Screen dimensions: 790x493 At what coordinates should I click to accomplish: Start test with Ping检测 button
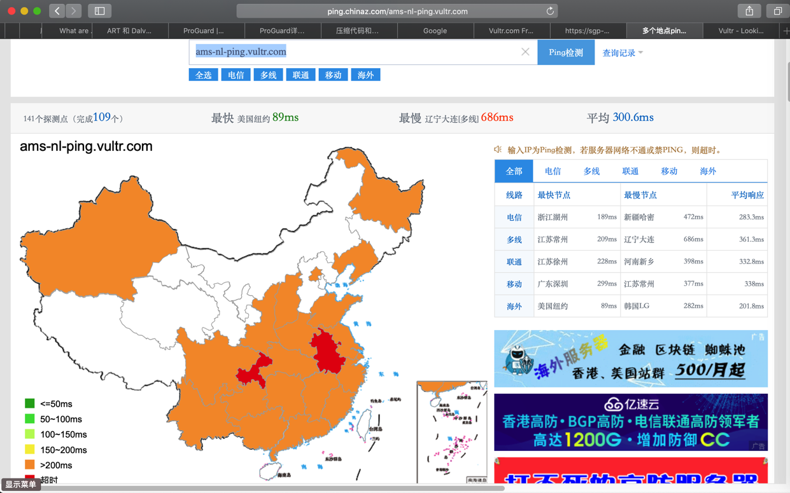click(566, 52)
